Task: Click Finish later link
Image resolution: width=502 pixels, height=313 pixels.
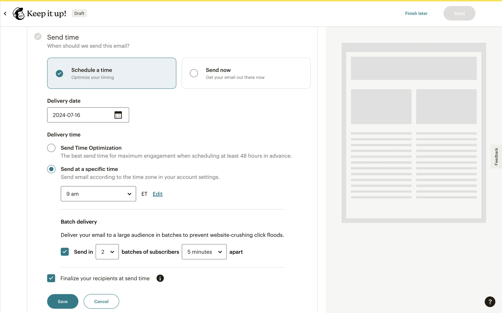Action: pyautogui.click(x=416, y=13)
